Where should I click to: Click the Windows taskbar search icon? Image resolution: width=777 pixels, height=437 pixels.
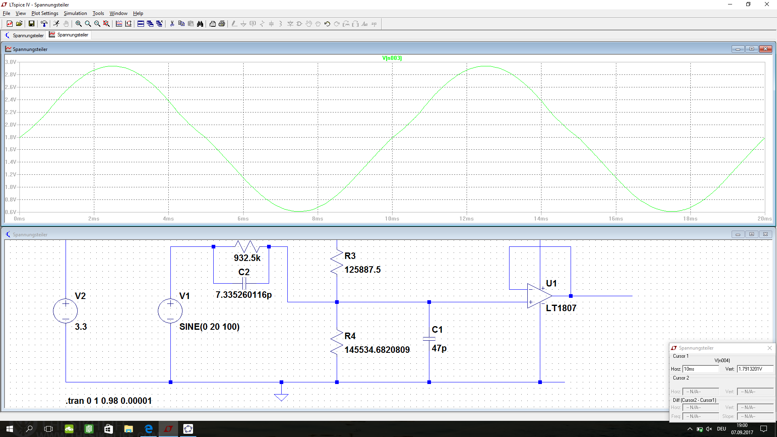pos(29,429)
